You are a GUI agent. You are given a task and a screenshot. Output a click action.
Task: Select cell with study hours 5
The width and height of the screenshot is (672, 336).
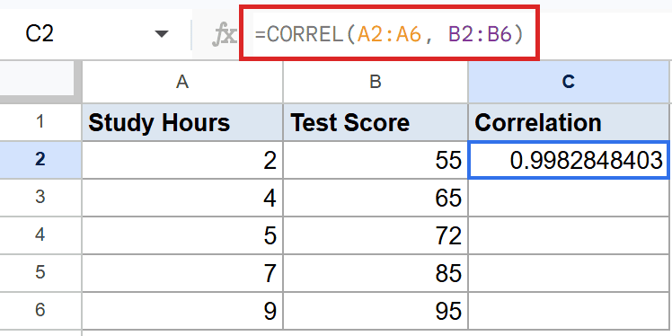tap(182, 235)
